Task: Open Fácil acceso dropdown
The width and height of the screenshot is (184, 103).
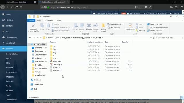Action: [x=114, y=27]
